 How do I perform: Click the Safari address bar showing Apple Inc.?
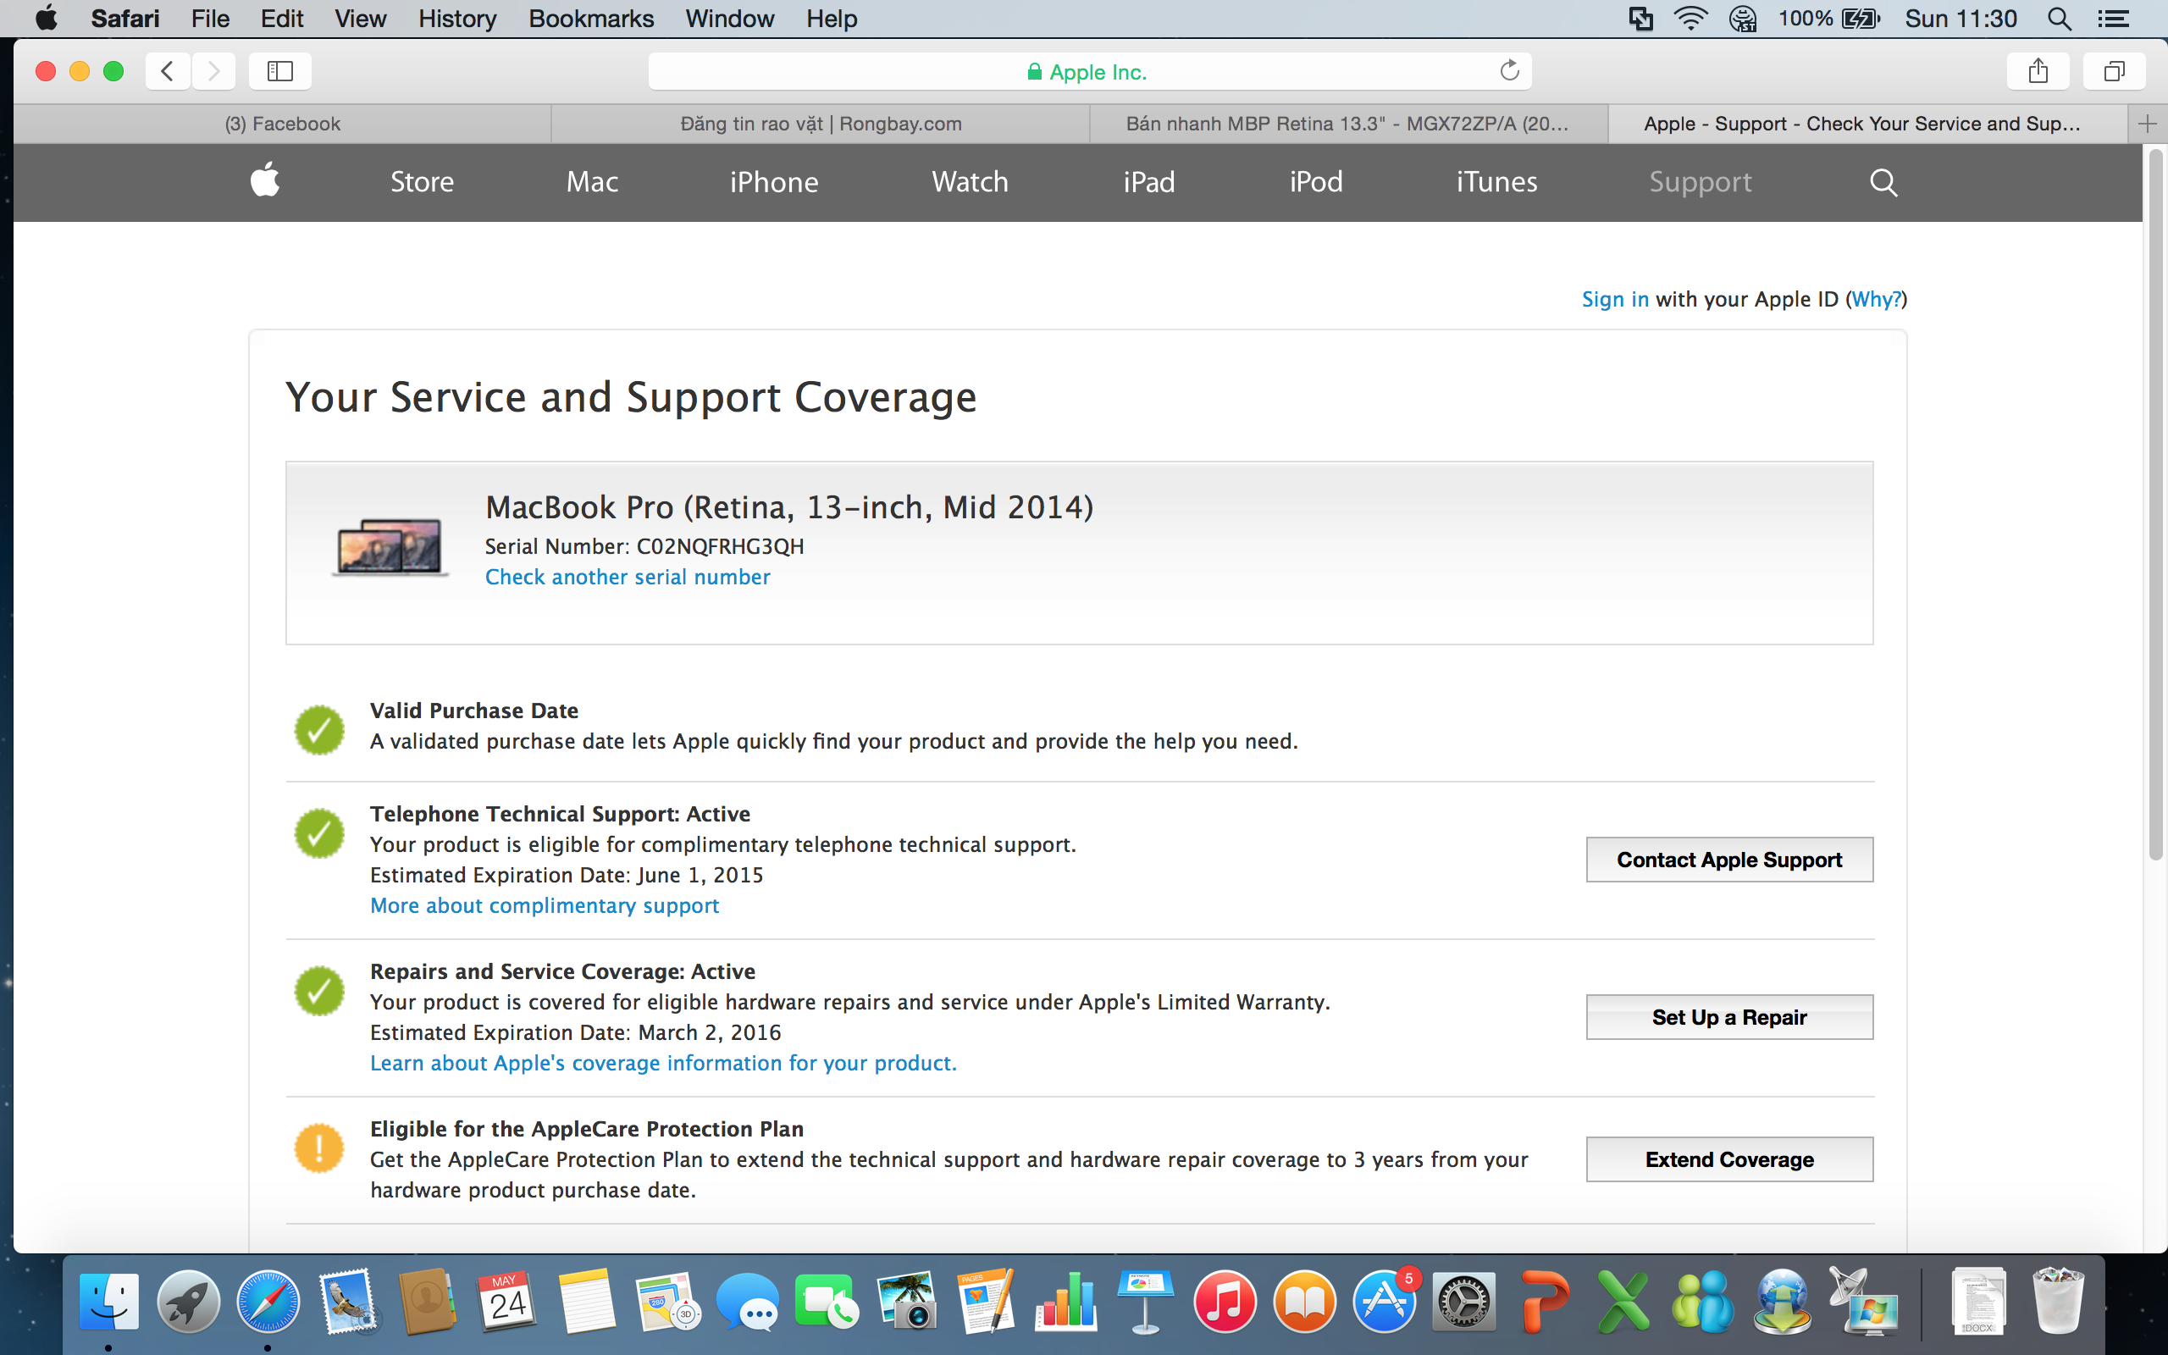tap(1089, 71)
